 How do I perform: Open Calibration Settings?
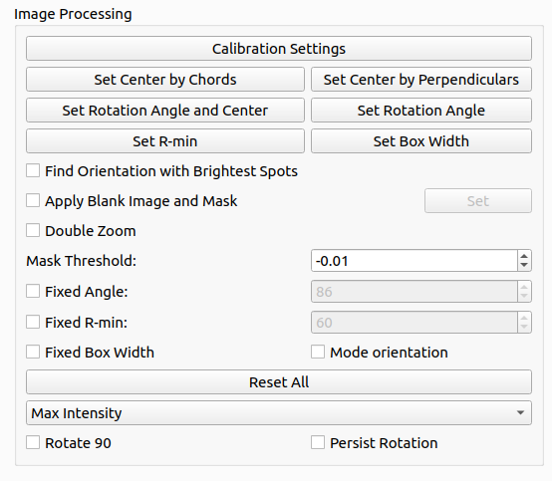pyautogui.click(x=278, y=48)
